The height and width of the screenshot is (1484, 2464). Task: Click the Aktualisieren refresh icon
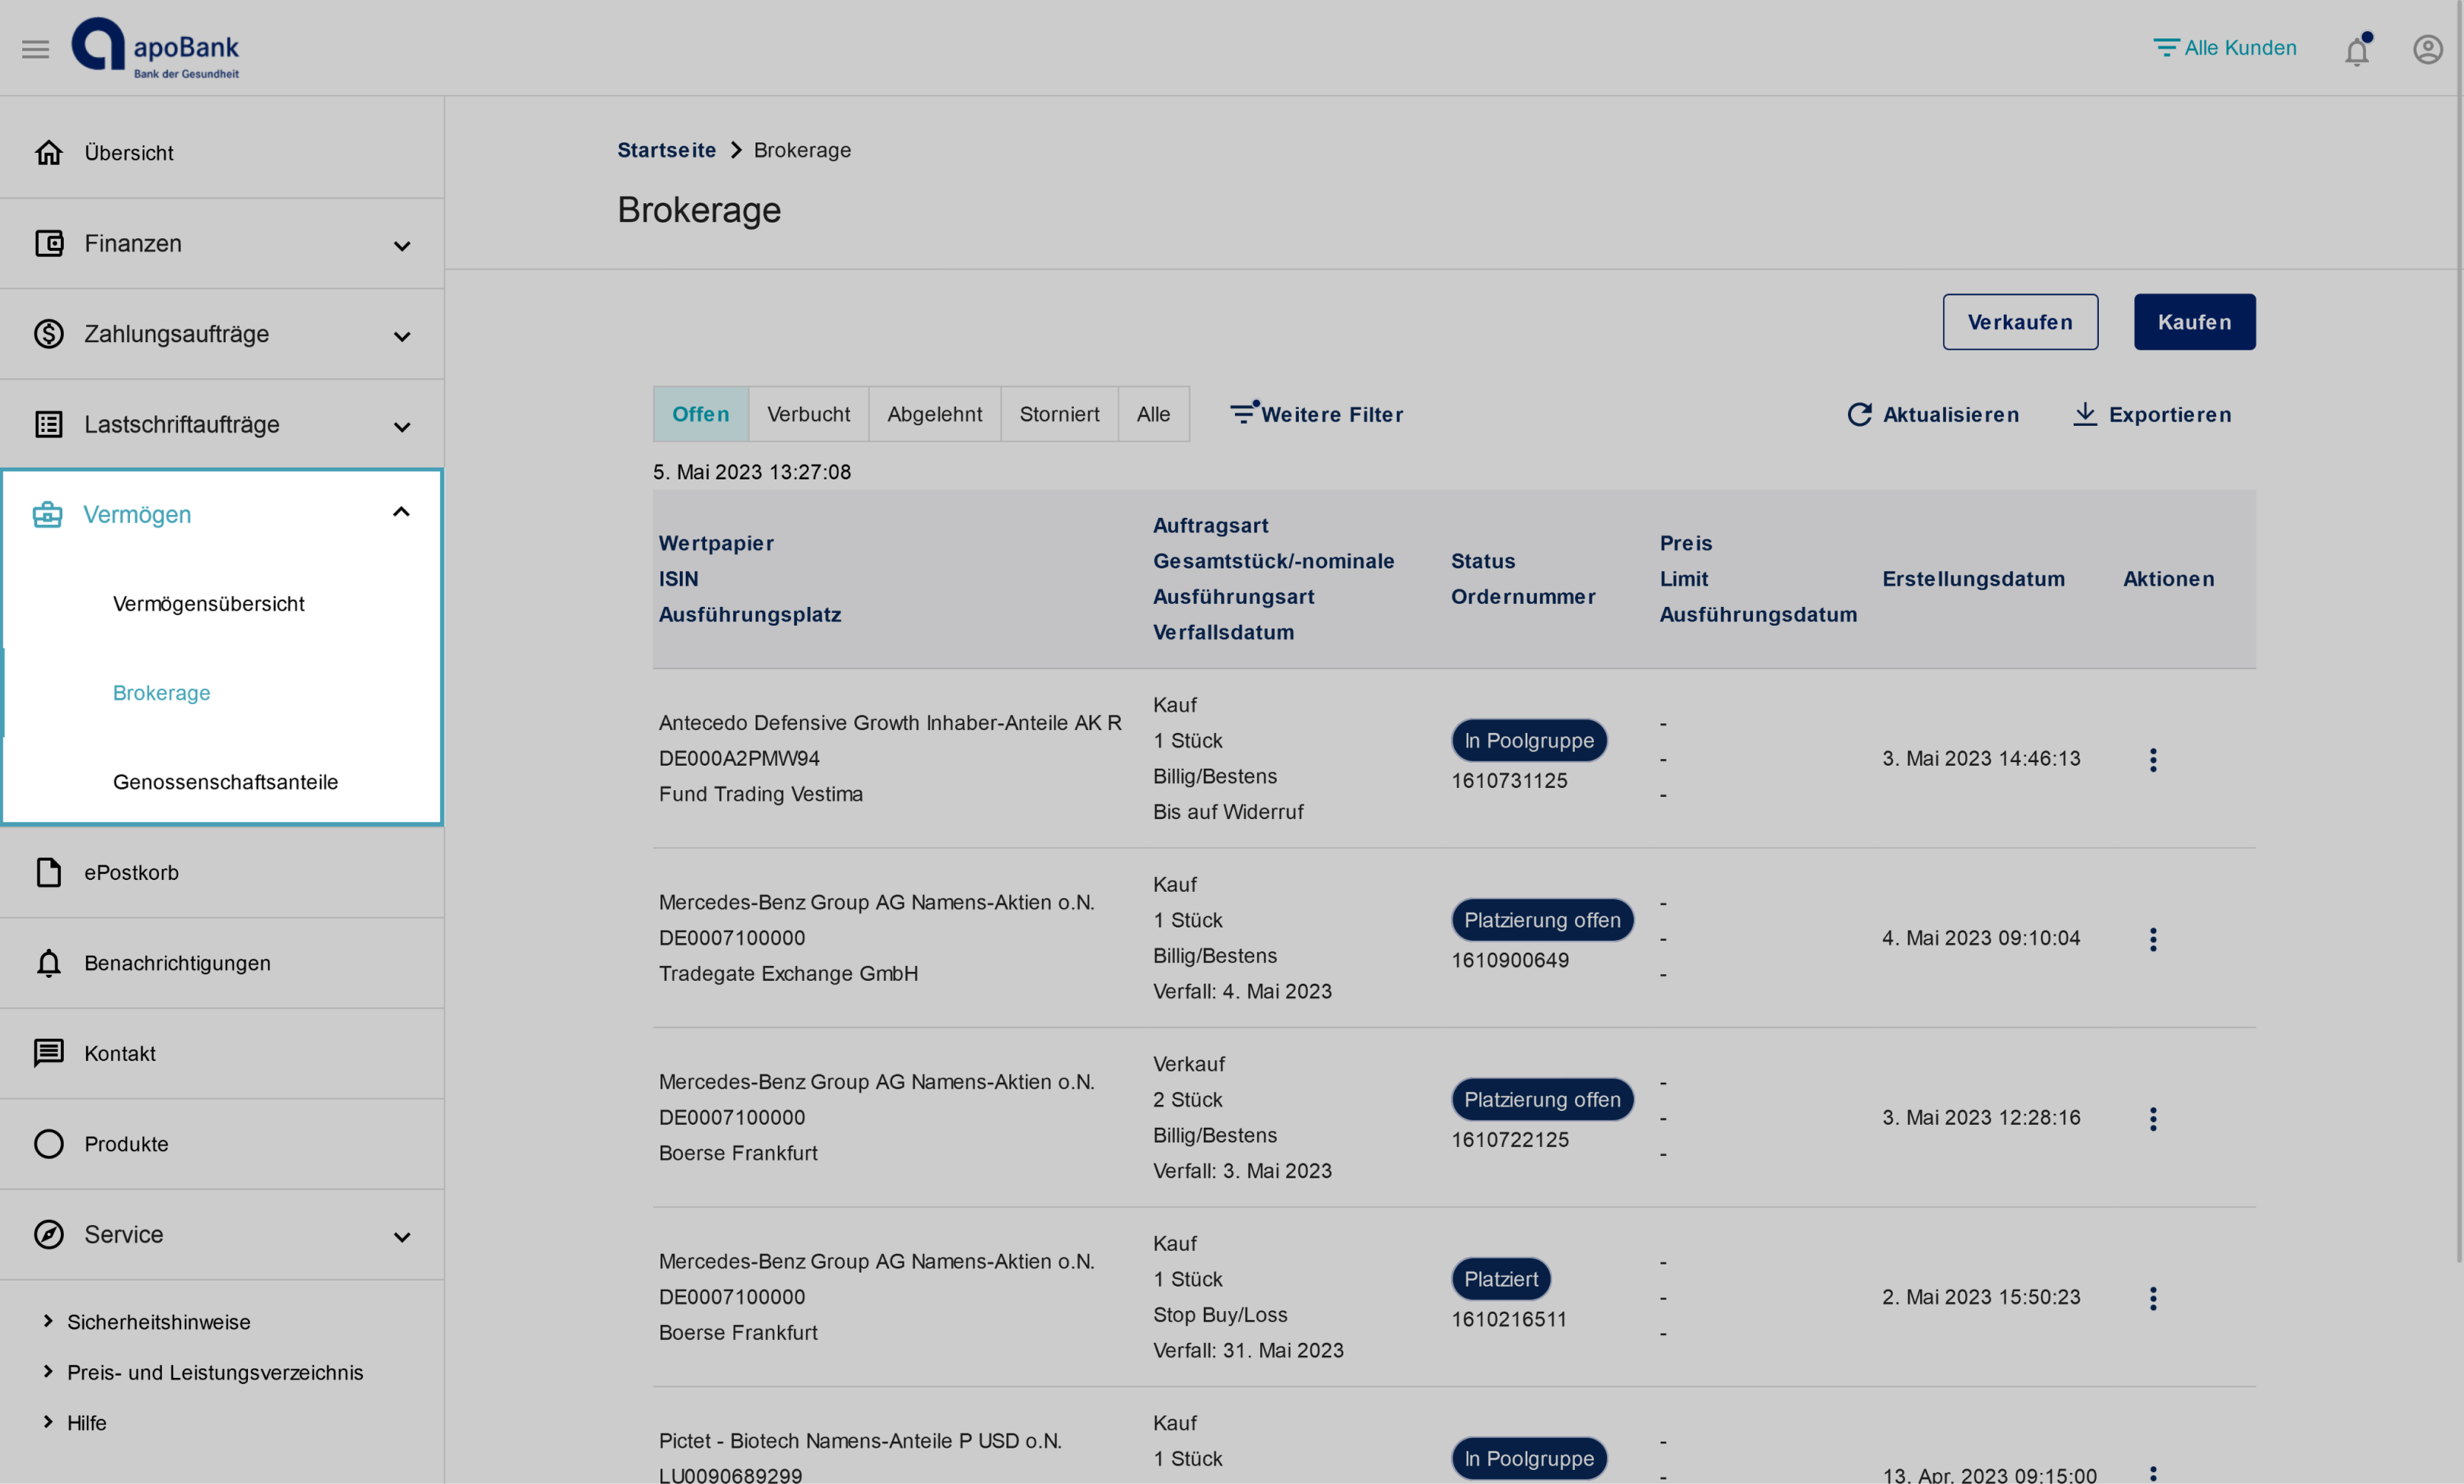(x=1859, y=414)
